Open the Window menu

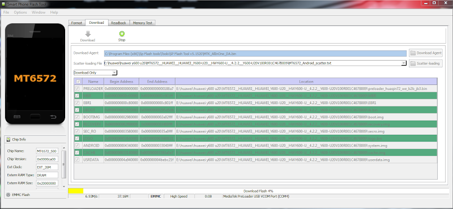coord(39,12)
